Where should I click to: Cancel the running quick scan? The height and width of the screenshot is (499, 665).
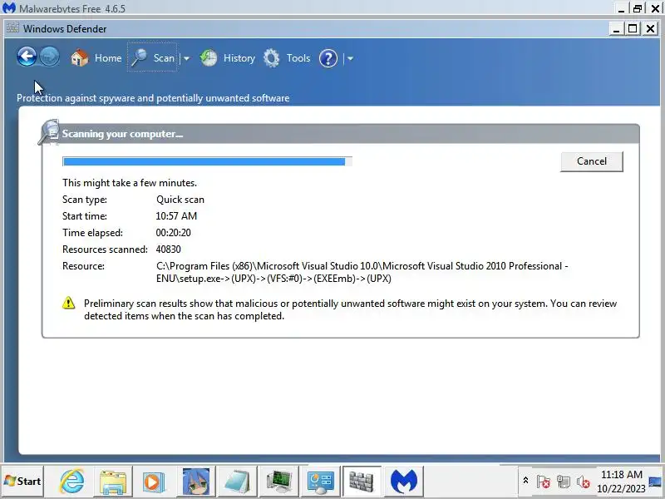pyautogui.click(x=592, y=161)
